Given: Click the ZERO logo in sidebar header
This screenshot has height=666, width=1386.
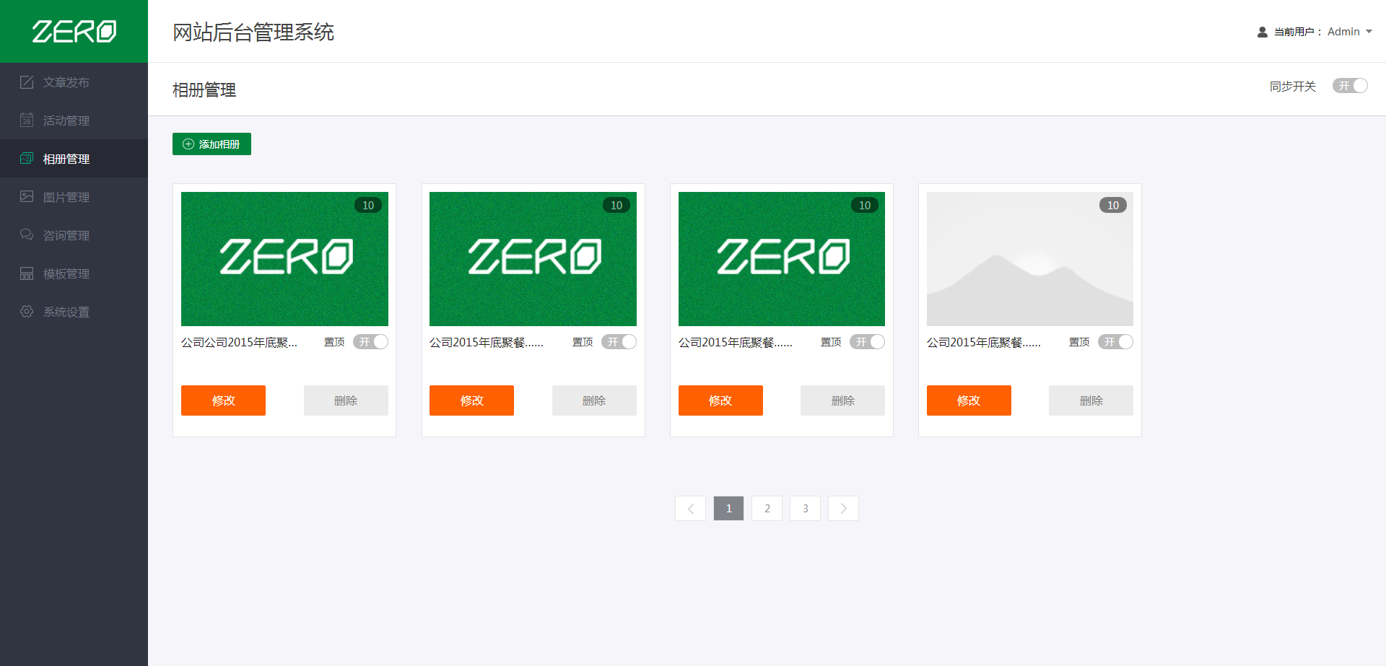Looking at the screenshot, I should tap(74, 31).
